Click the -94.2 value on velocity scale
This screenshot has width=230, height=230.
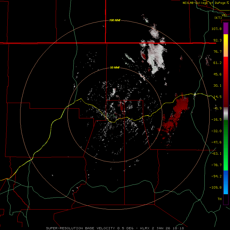tap(216, 176)
